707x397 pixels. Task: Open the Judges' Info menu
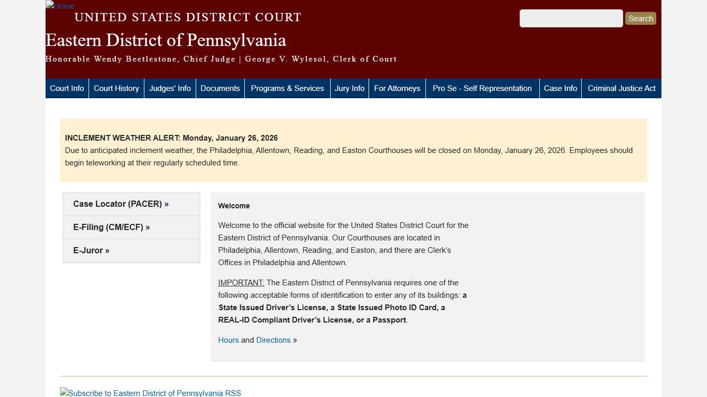click(170, 88)
